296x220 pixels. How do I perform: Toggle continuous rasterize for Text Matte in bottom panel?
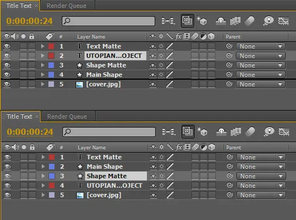coord(161,157)
